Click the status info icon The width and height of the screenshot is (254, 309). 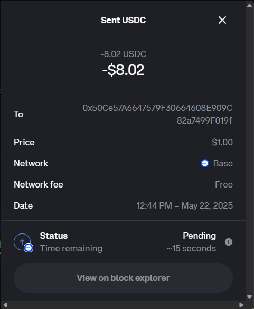[x=229, y=242]
